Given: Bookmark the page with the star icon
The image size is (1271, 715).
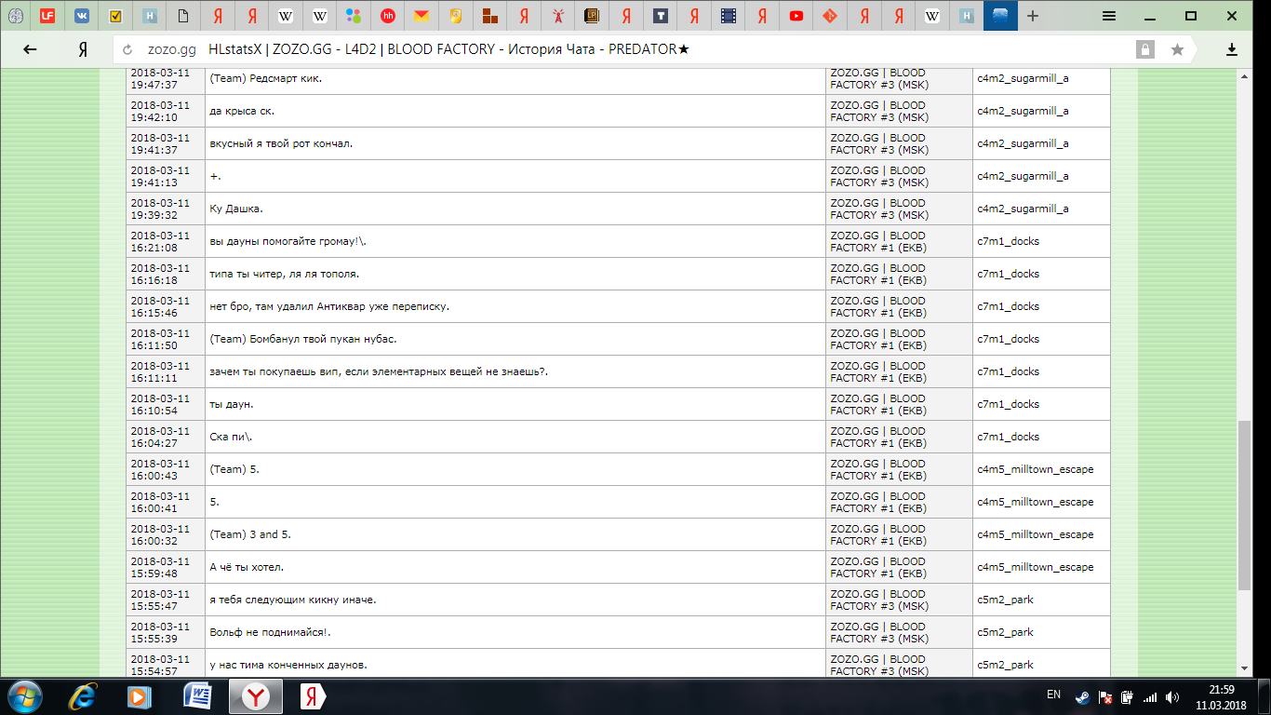Looking at the screenshot, I should point(1177,49).
